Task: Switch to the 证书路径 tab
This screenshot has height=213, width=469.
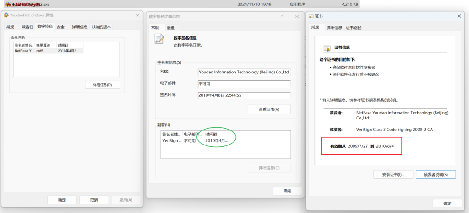Action: point(354,28)
